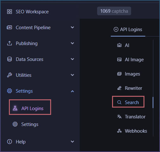The image size is (160, 152).
Task: Click the Utilities wrench icon
Action: pyautogui.click(x=10, y=75)
